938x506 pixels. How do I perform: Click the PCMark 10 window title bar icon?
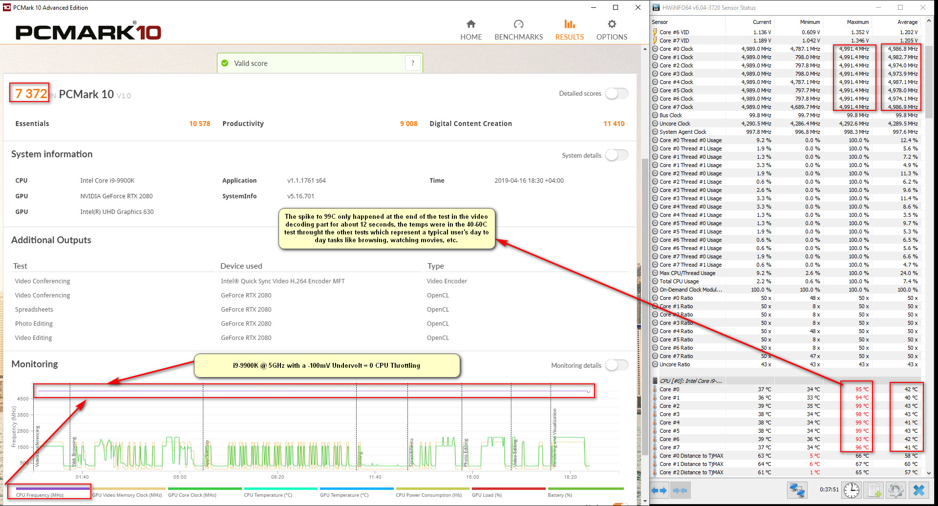point(7,7)
